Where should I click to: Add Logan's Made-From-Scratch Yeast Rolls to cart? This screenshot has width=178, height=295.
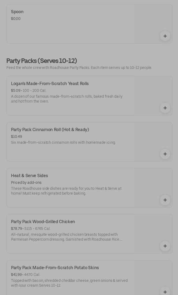tap(165, 108)
